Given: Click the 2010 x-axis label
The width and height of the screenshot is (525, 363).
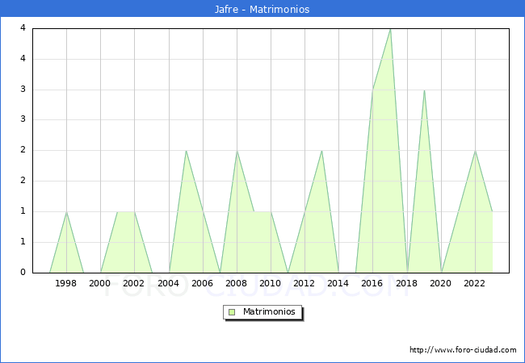Looking at the screenshot, I should (271, 283).
